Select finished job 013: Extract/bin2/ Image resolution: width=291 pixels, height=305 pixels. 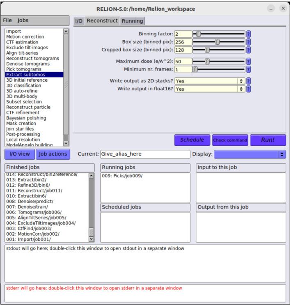(x=47, y=180)
